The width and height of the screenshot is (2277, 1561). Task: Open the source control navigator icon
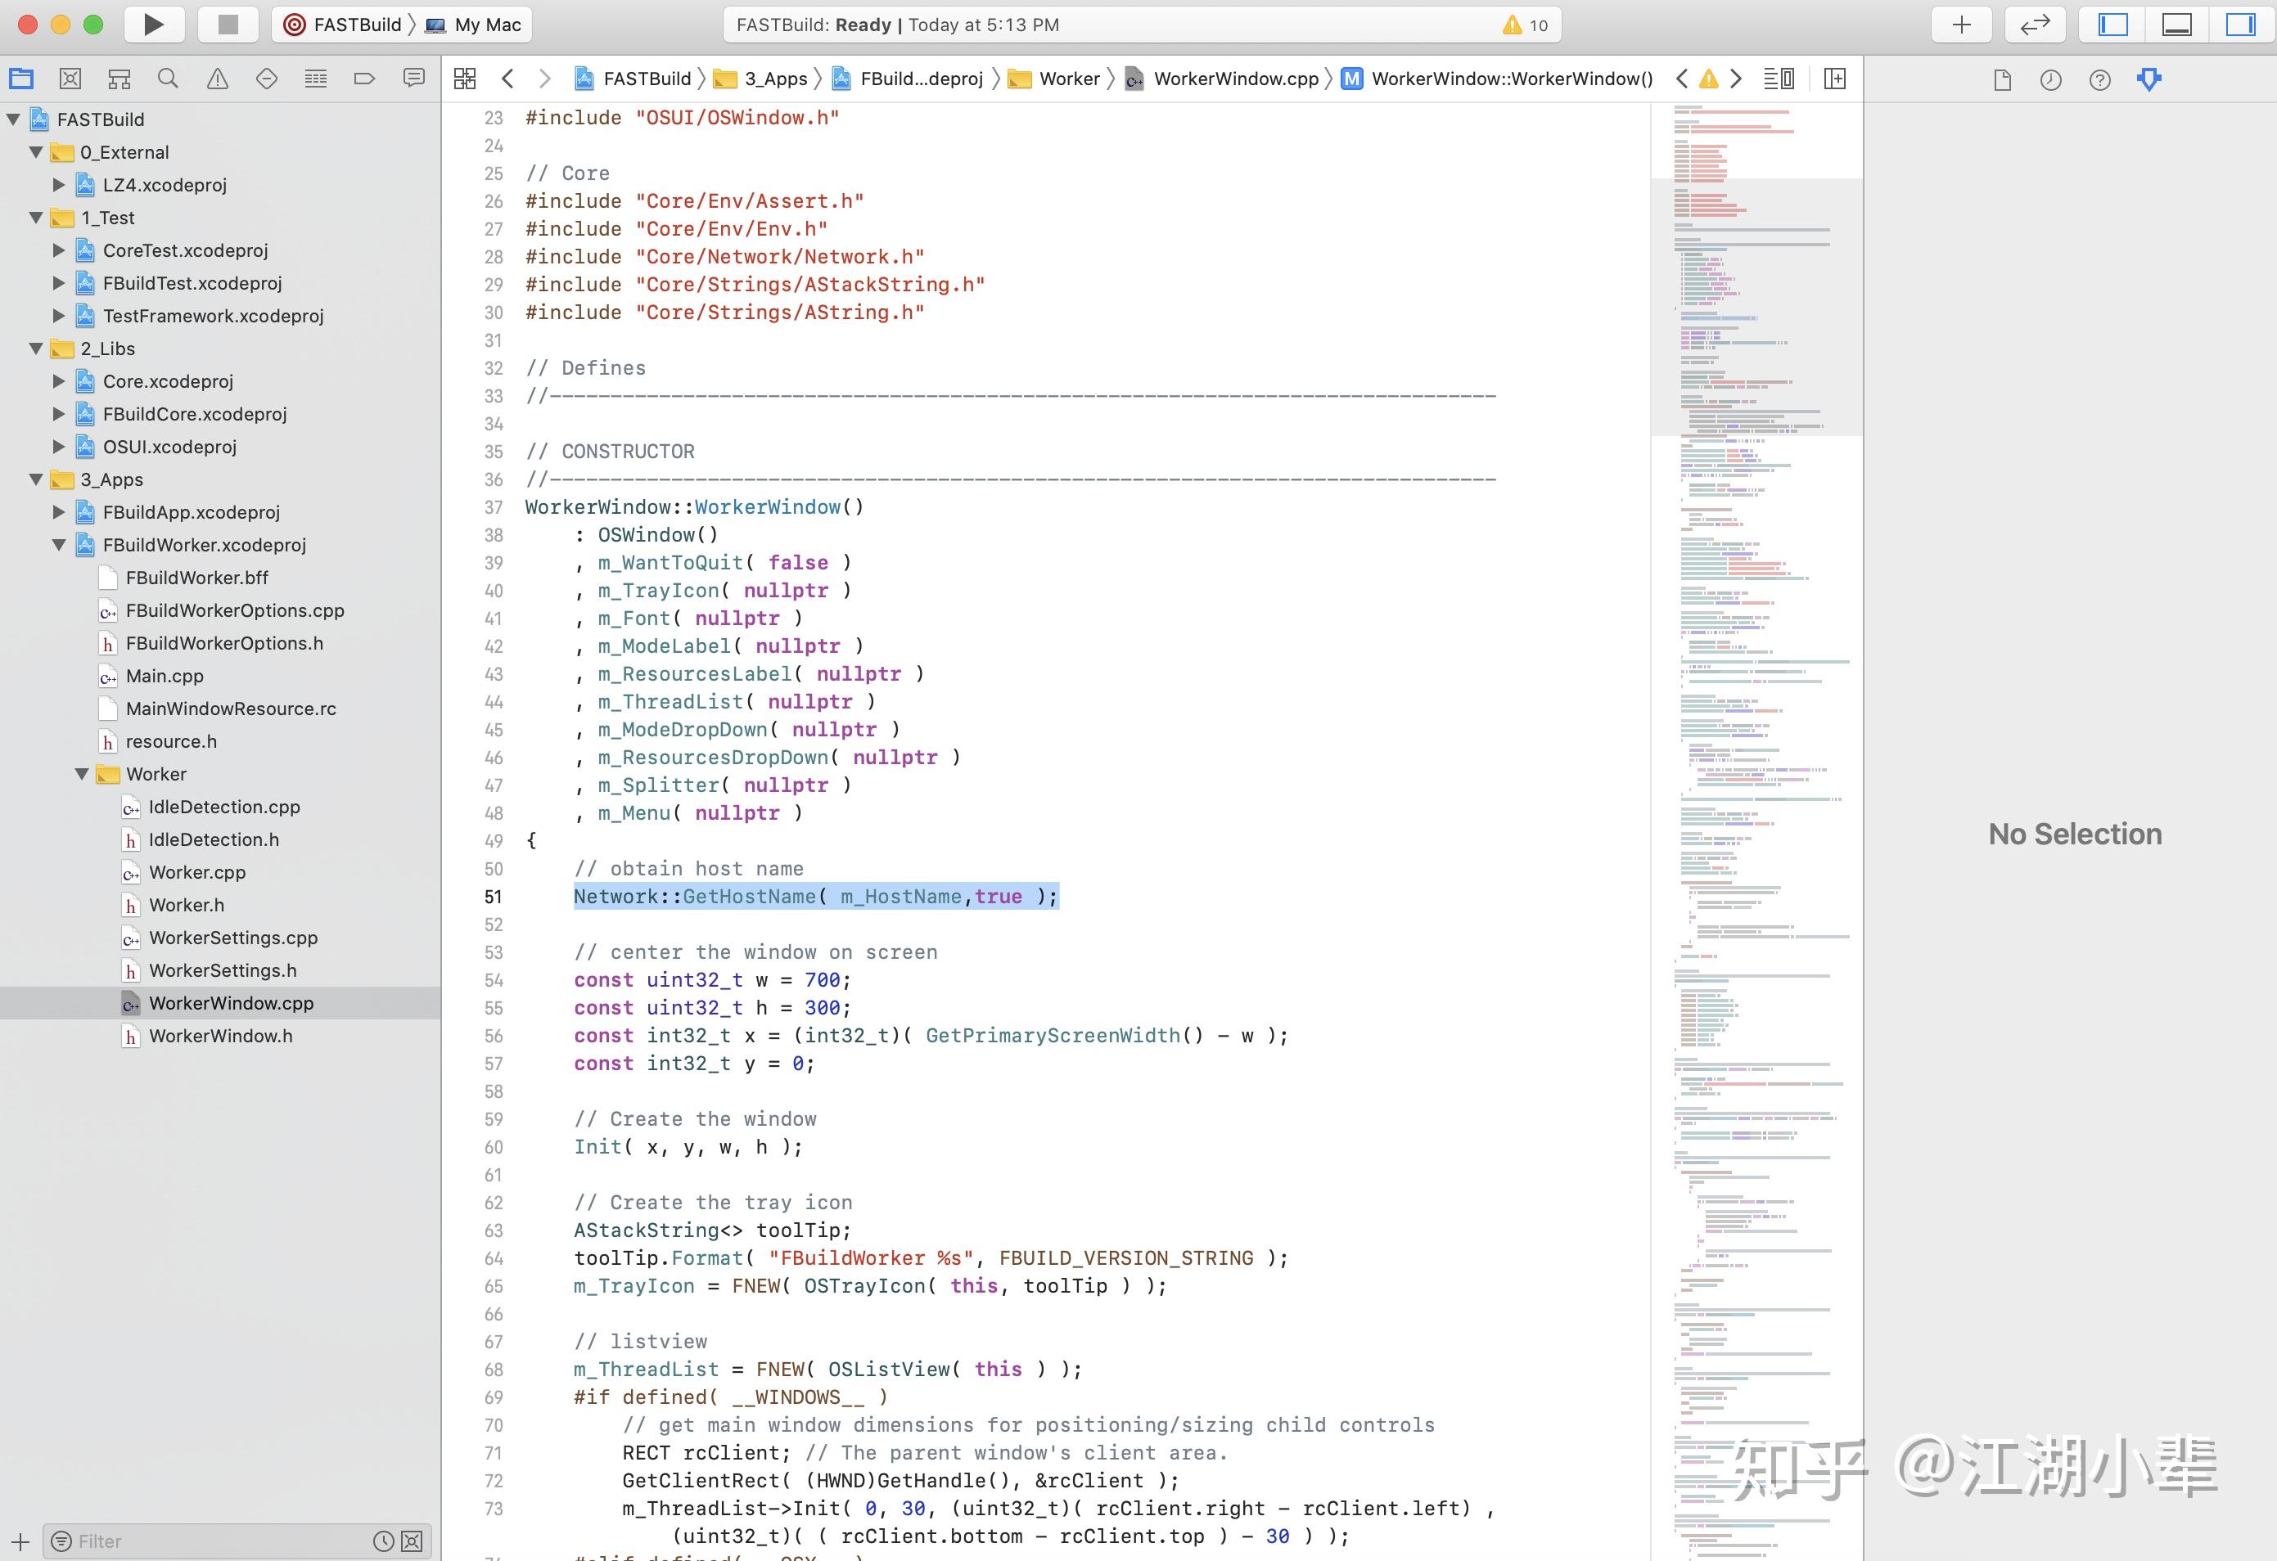[70, 79]
